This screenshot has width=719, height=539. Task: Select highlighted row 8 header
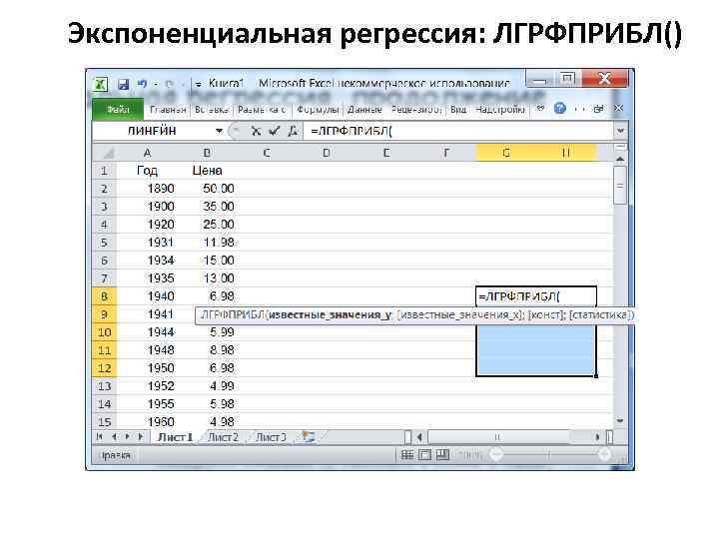(x=105, y=296)
